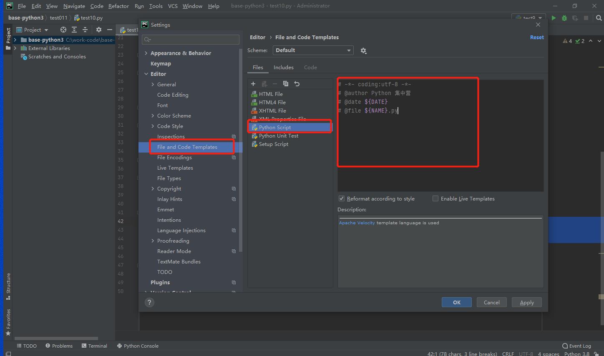Click the Select Opened File target icon

pyautogui.click(x=63, y=30)
